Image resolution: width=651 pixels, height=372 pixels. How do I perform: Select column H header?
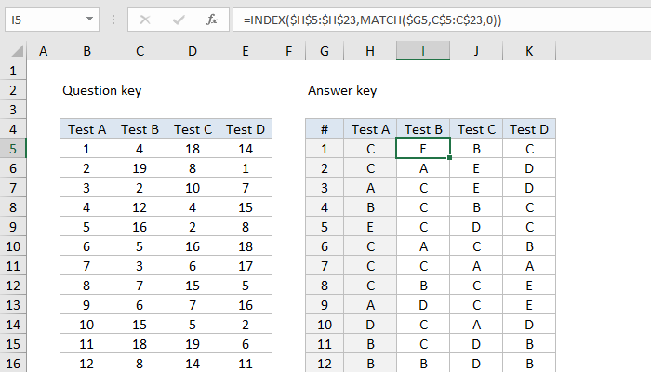click(x=370, y=51)
